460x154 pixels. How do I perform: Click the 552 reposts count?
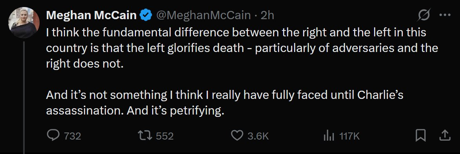click(x=165, y=136)
